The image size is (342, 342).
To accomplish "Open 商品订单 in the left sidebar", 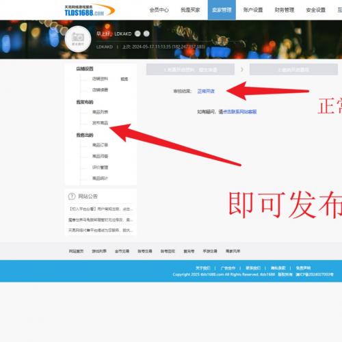I will point(100,145).
